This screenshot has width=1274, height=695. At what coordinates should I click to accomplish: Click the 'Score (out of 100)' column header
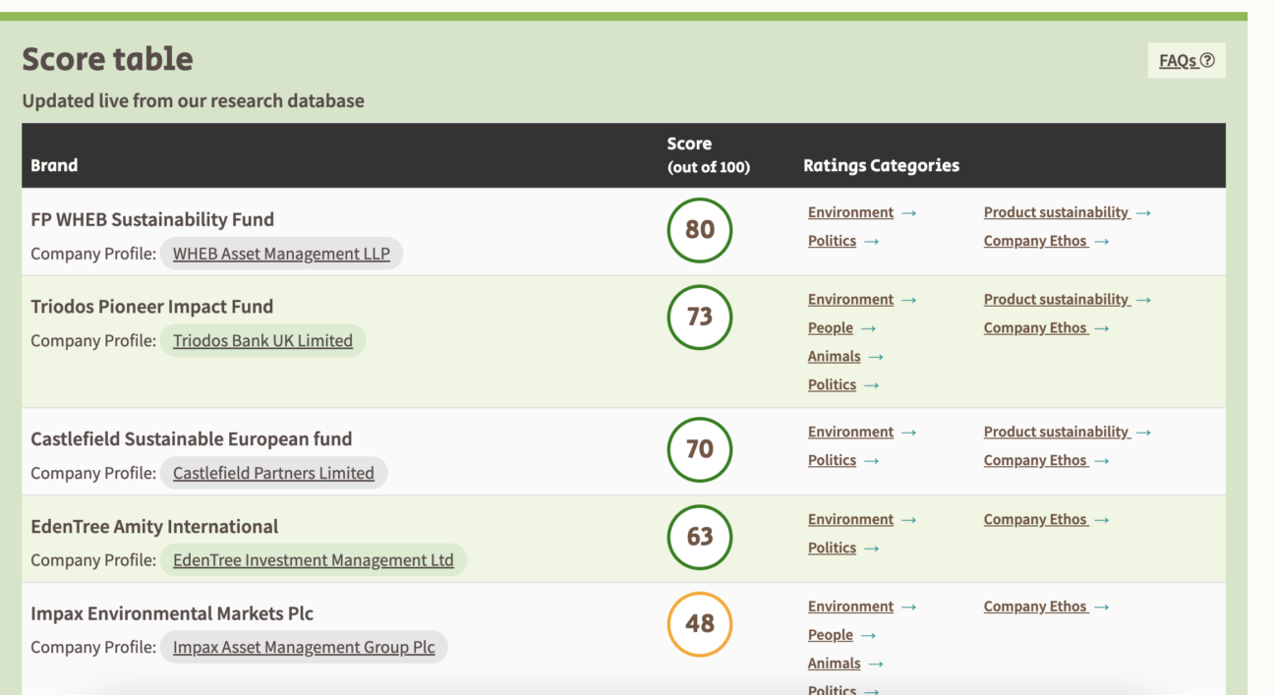pyautogui.click(x=708, y=155)
